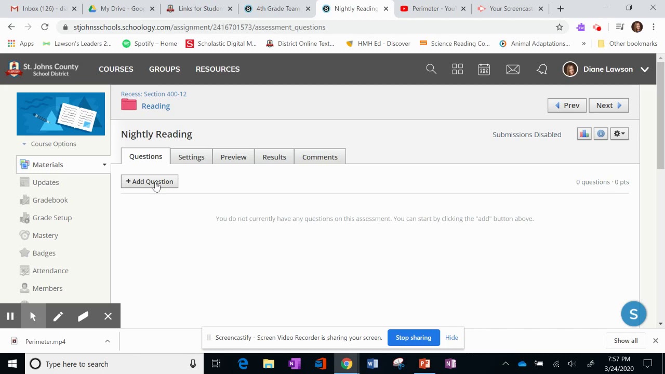Open the Diane Lawson account dropdown
Viewport: 665px width, 374px height.
(x=645, y=69)
